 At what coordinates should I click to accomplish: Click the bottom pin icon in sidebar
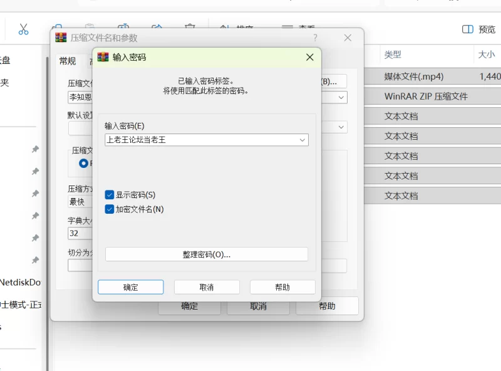coord(35,260)
